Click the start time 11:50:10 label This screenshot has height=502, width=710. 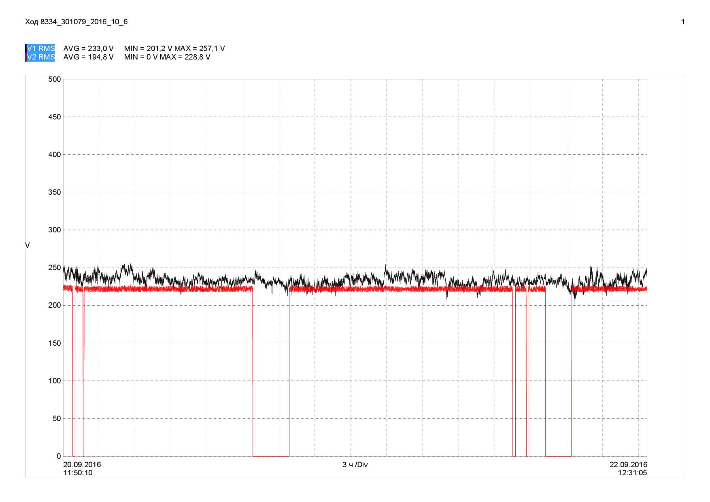click(78, 473)
